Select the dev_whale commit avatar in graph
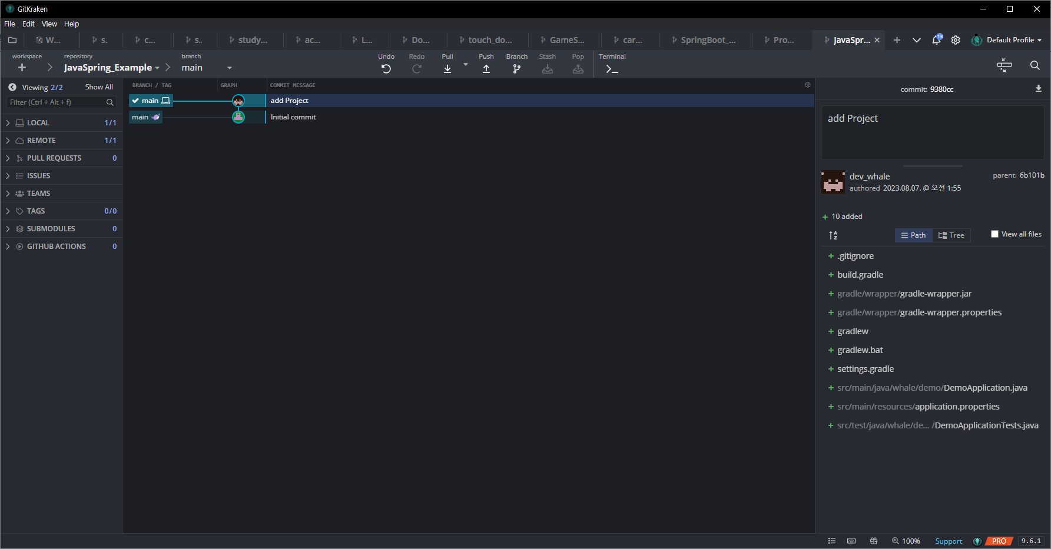The width and height of the screenshot is (1051, 549). (238, 101)
